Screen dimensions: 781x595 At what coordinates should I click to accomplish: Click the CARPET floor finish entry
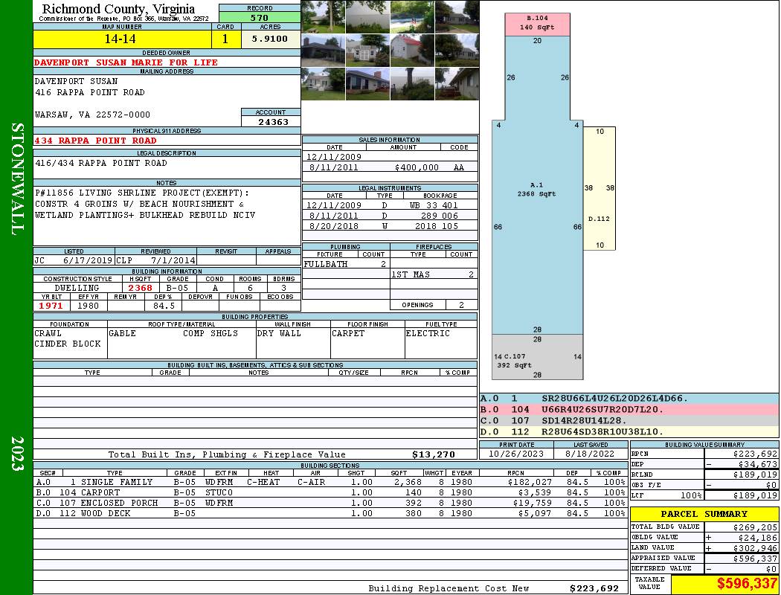point(348,334)
